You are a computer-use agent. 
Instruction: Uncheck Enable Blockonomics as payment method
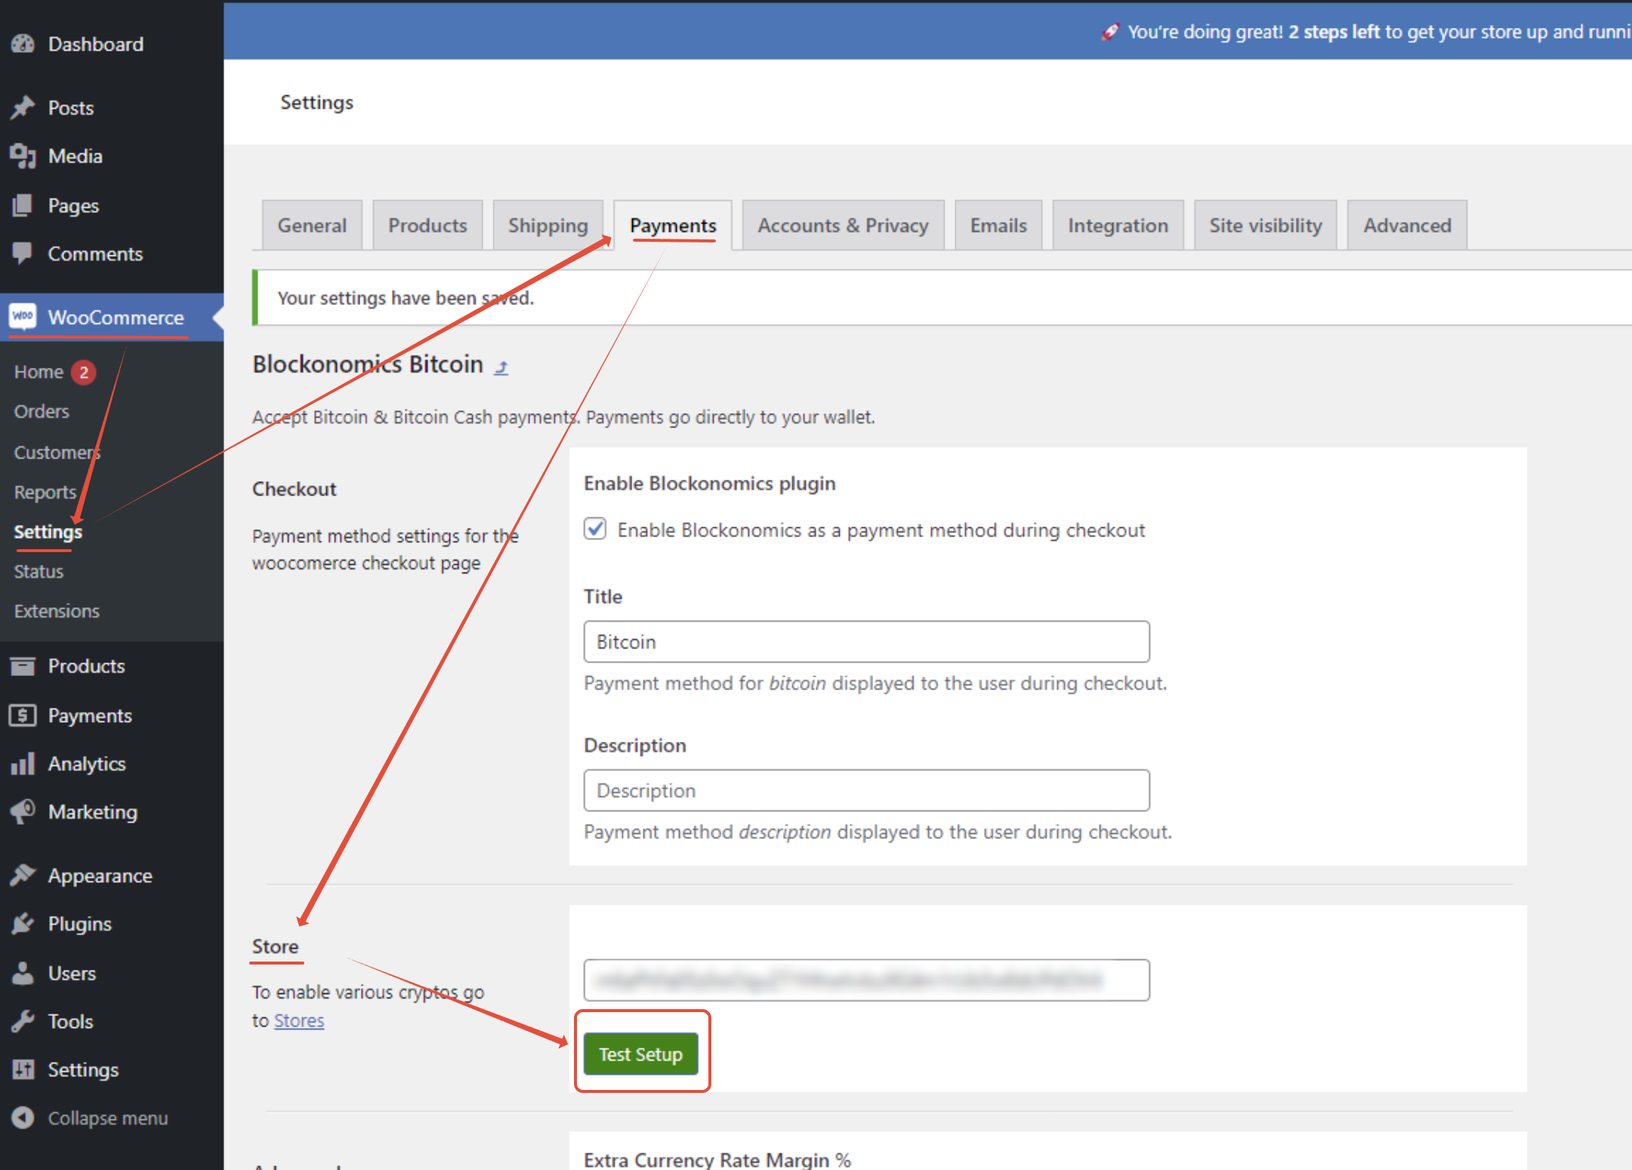click(595, 529)
